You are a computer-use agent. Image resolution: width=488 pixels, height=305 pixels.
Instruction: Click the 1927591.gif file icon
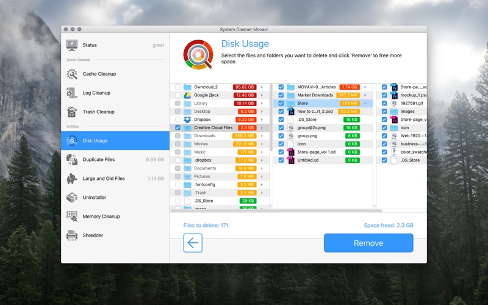pyautogui.click(x=394, y=103)
